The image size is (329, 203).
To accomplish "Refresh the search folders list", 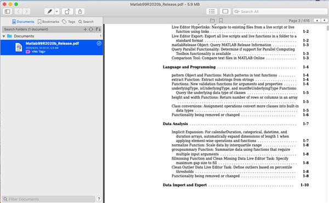I will coord(91,30).
